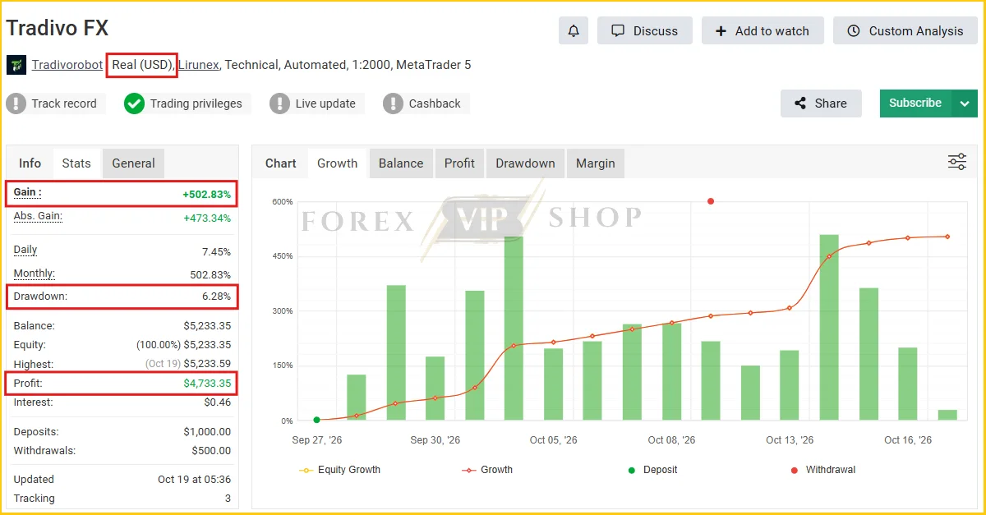Click the Daily label
This screenshot has width=986, height=515.
tap(25, 250)
